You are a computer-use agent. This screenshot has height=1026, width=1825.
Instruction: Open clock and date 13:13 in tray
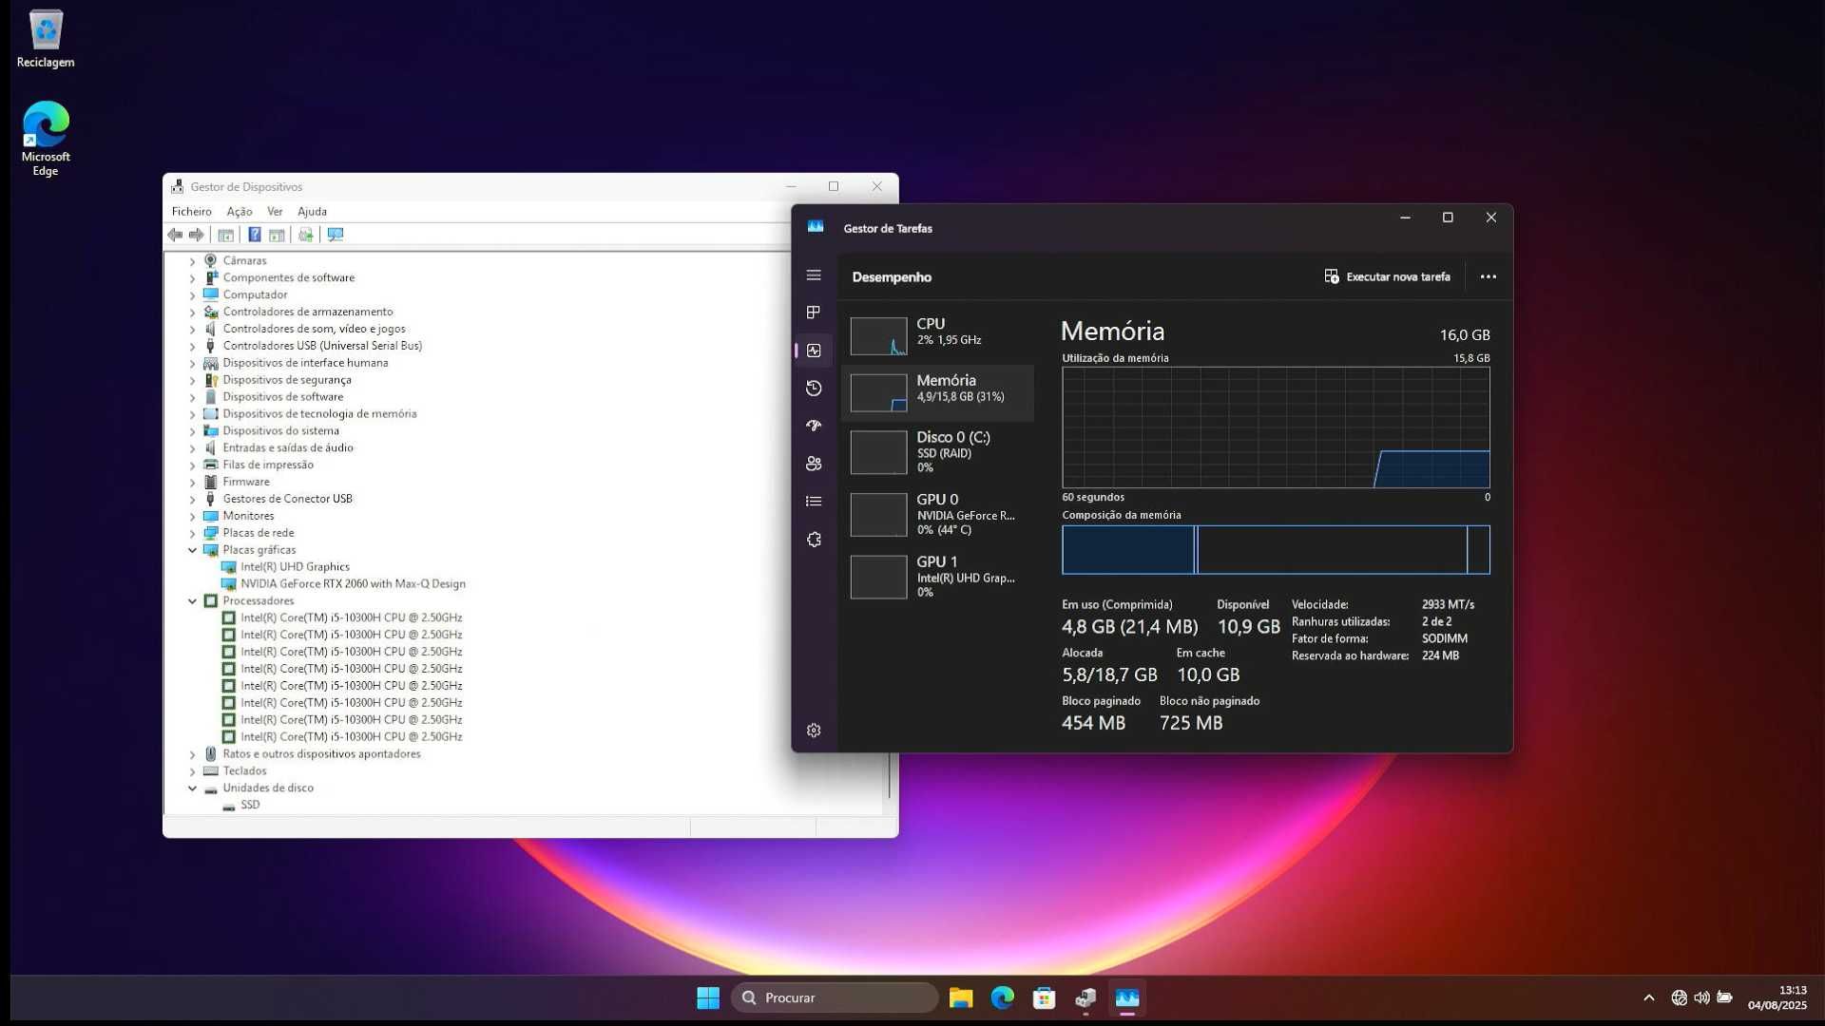click(1777, 997)
